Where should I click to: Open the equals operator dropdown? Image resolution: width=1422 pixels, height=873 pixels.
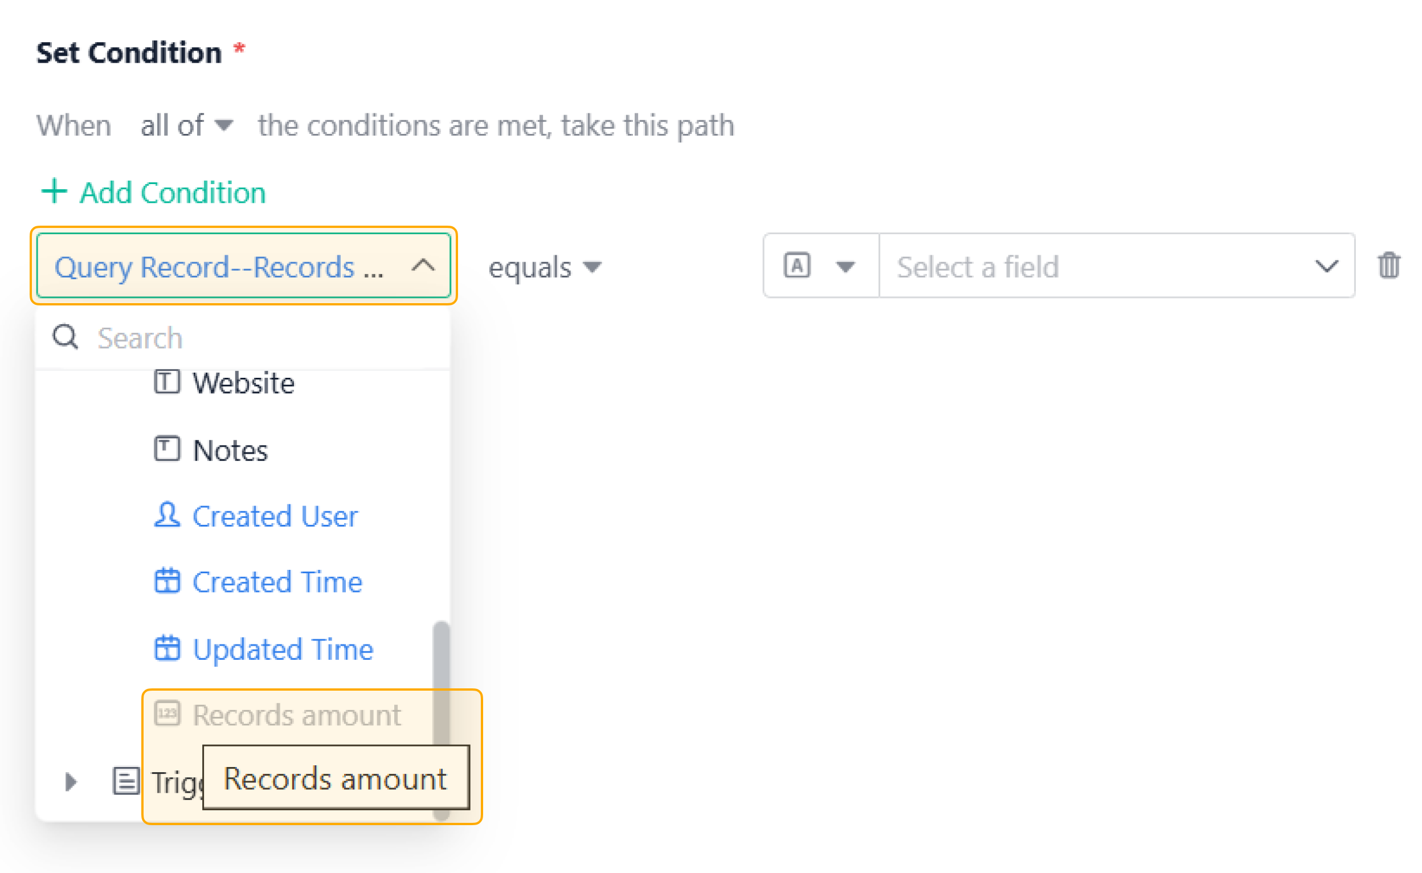[545, 267]
